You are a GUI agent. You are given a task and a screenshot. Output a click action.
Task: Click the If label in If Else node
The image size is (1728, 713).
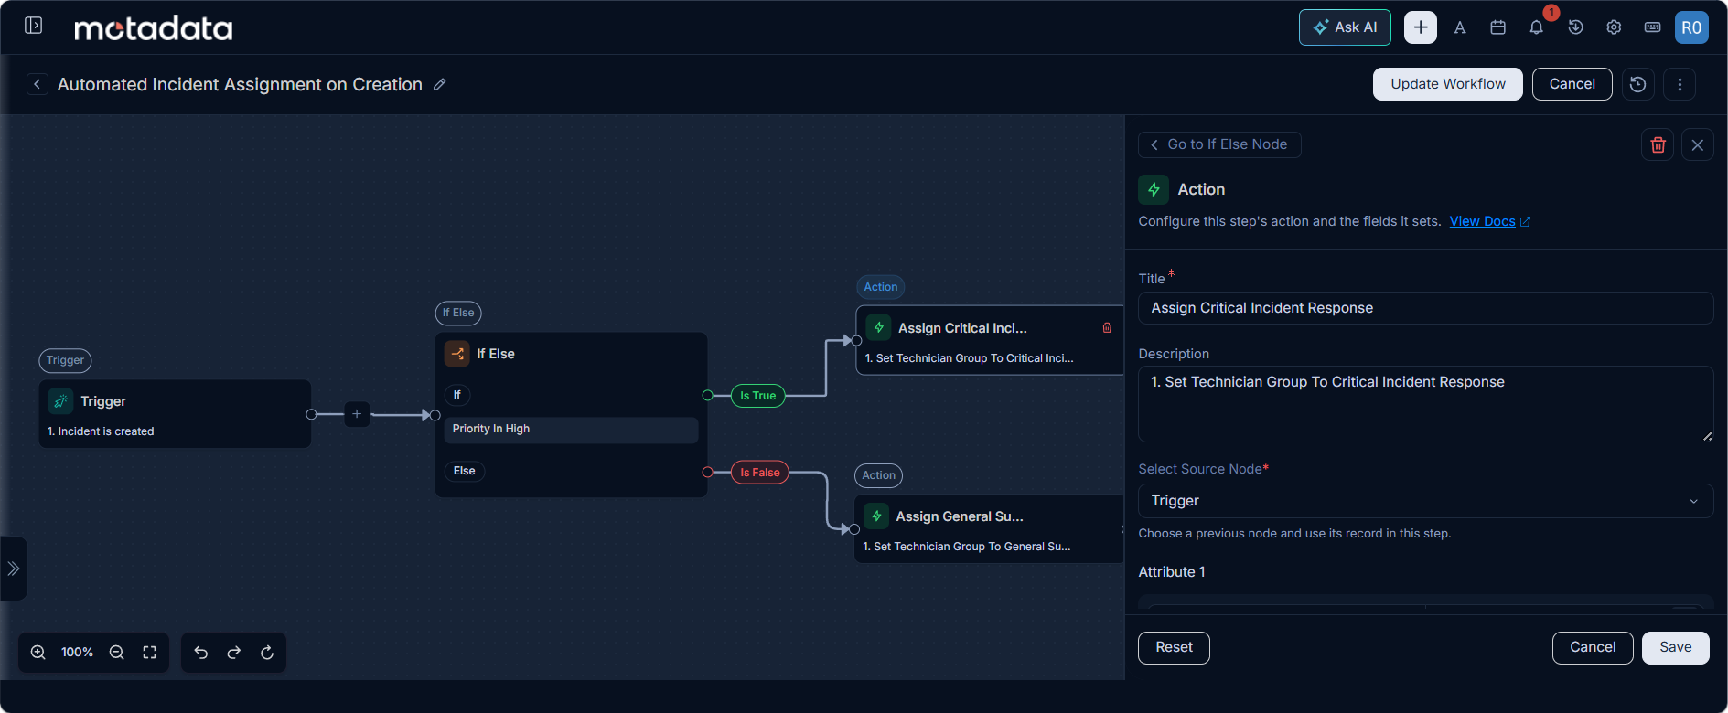[457, 395]
